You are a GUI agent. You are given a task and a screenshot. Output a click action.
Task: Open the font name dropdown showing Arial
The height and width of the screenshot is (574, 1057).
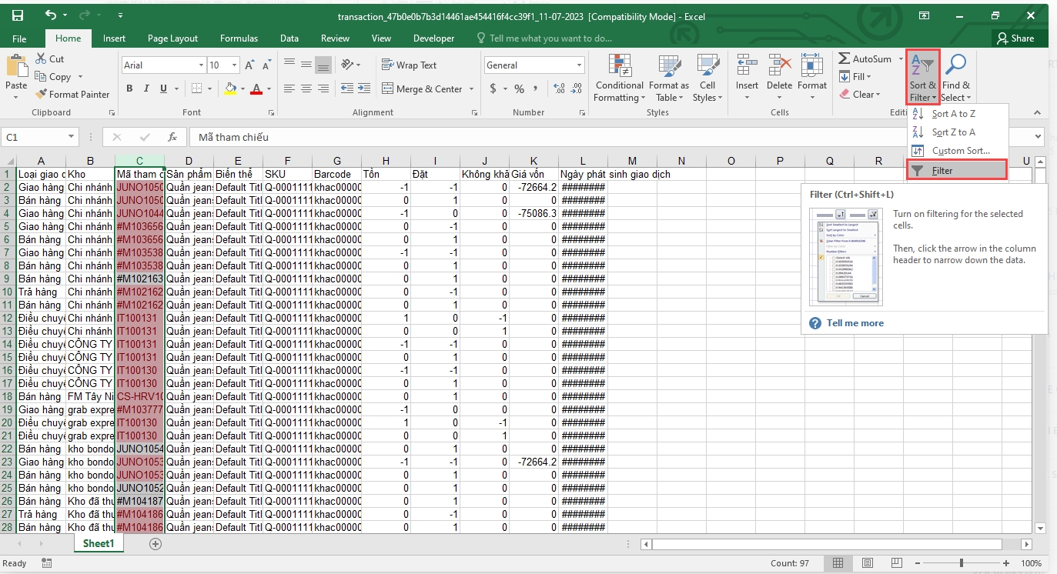pyautogui.click(x=201, y=65)
